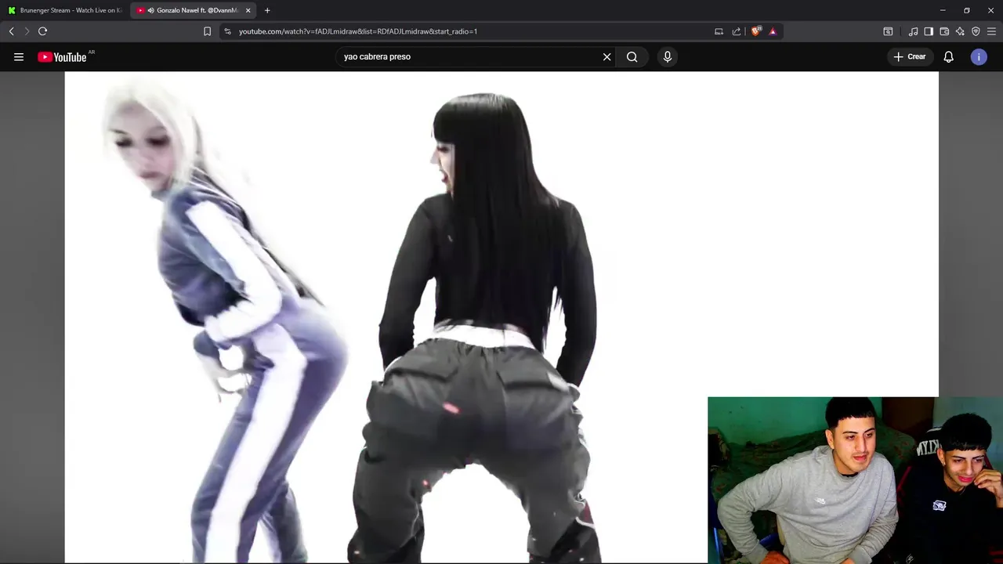The image size is (1003, 564).
Task: Open media playlist music note icon
Action: click(913, 31)
